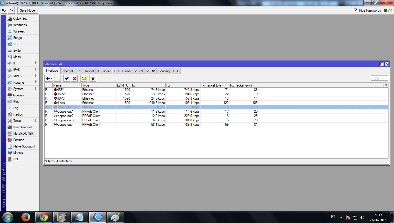Click the Redo arrow in the top toolbar
This screenshot has width=394, height=223.
pyautogui.click(x=11, y=10)
